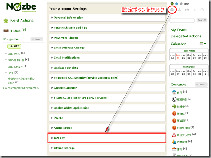Click the New project button
The height and width of the screenshot is (158, 211).
pos(37,39)
